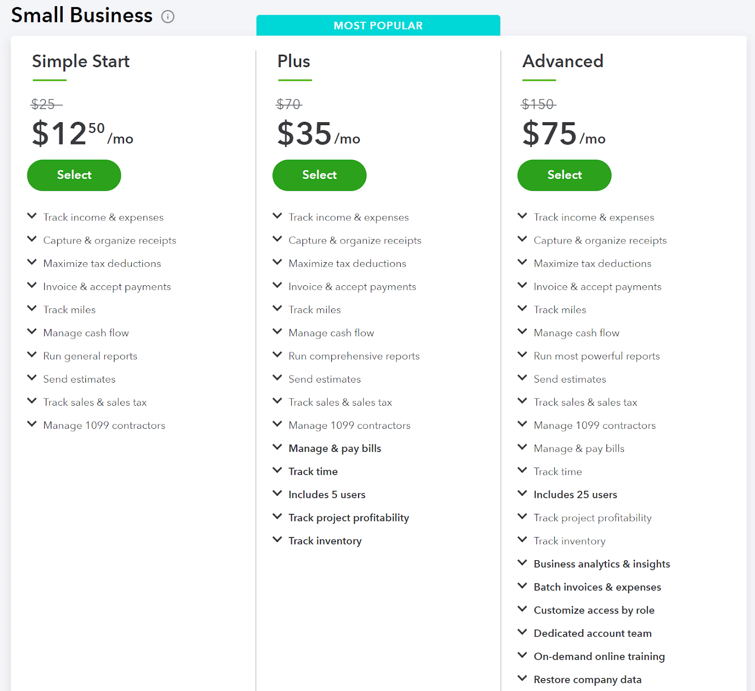The image size is (755, 691).
Task: Select the Plus plan
Action: coord(319,175)
